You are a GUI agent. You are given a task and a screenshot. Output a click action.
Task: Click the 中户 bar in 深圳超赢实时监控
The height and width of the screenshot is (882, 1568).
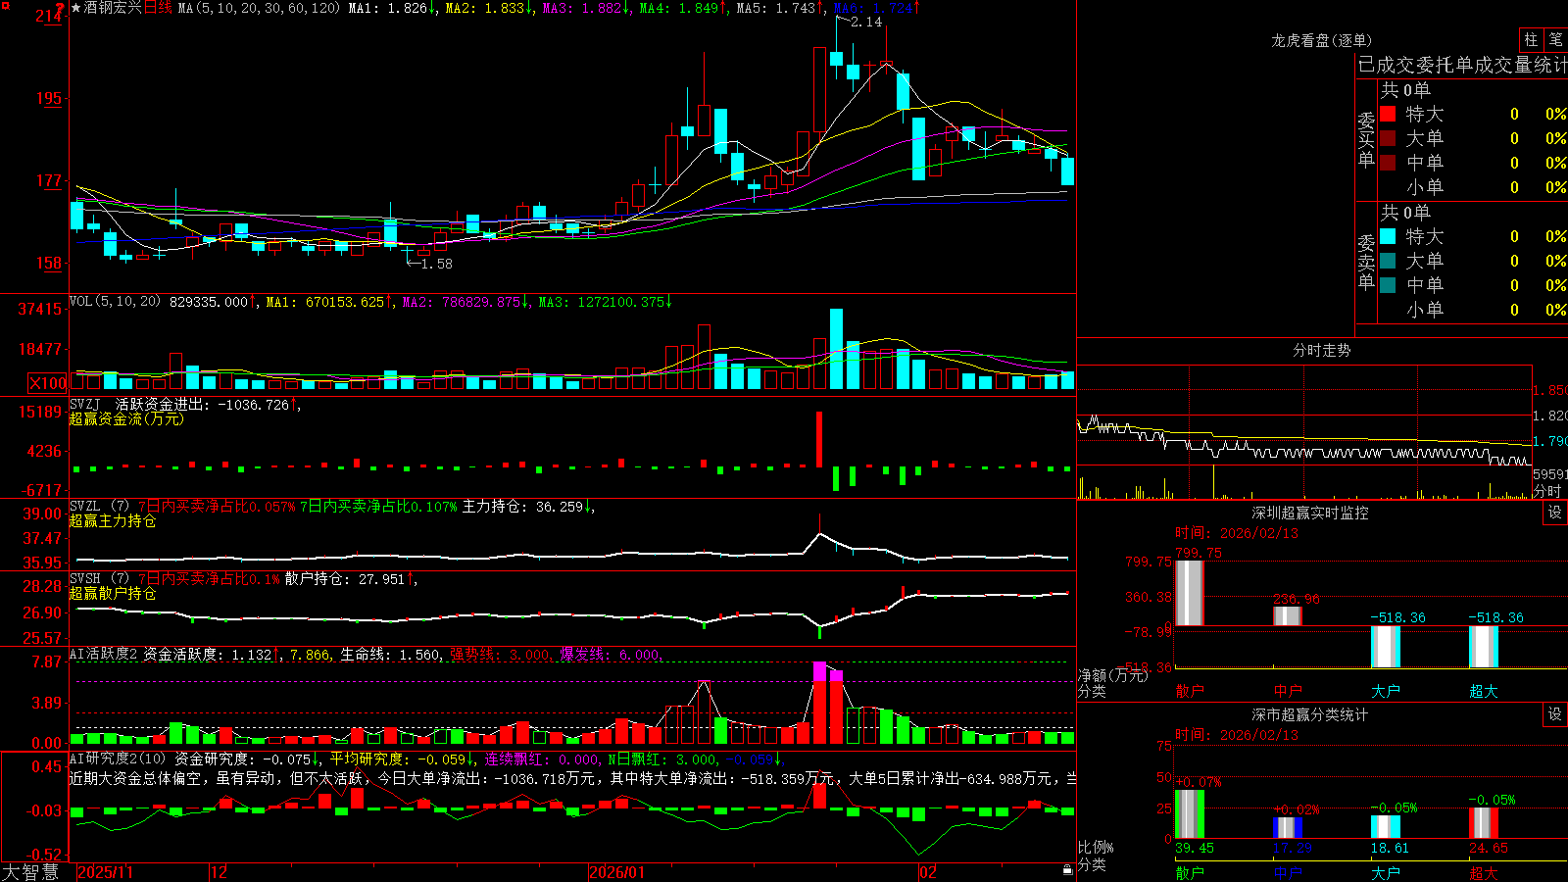click(1287, 615)
